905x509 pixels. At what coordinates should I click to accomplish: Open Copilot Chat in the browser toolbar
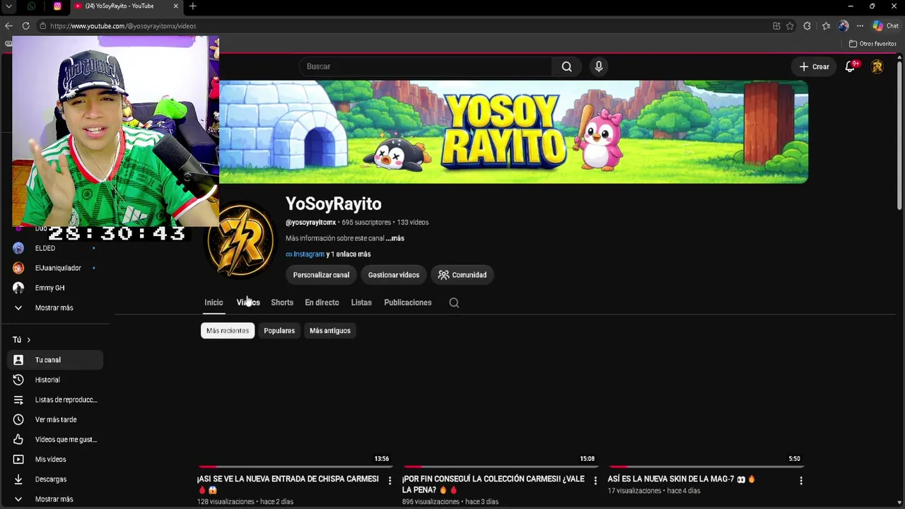(x=885, y=26)
